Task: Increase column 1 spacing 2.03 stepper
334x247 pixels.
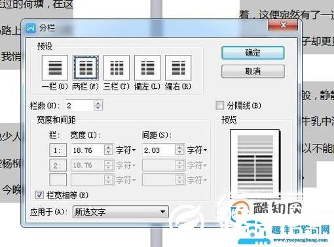Action: point(179,148)
